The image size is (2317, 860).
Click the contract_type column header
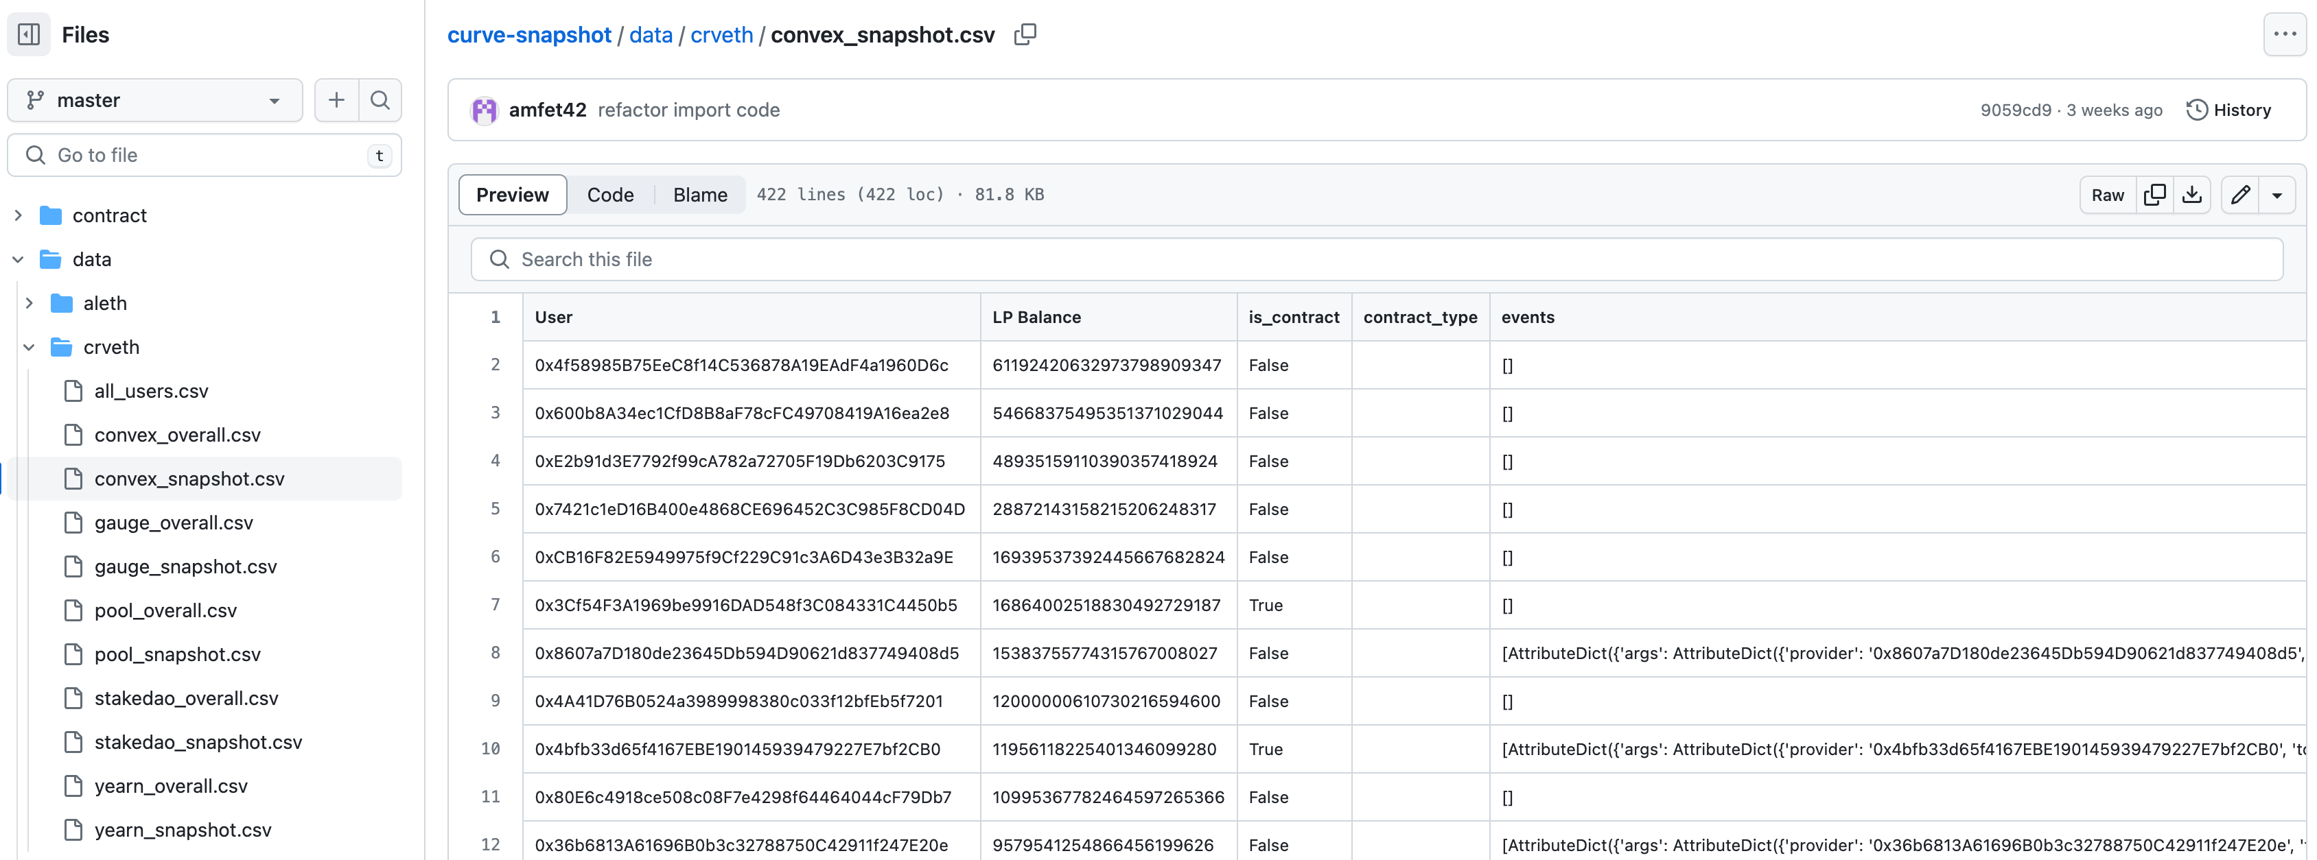tap(1419, 318)
